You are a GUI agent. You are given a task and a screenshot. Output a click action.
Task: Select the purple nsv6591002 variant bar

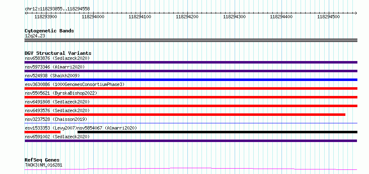pos(191,141)
